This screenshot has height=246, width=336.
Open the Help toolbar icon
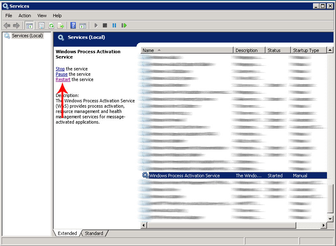73,25
